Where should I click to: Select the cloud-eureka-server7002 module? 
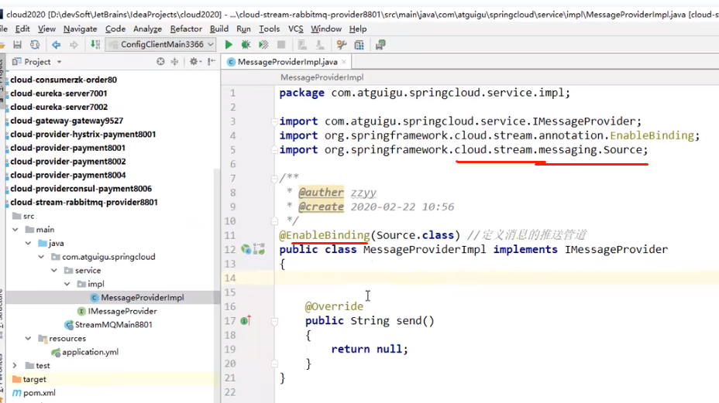(x=59, y=108)
